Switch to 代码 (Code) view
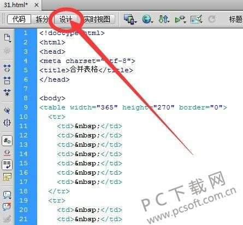Image resolution: width=243 pixels, height=225 pixels. click(19, 19)
